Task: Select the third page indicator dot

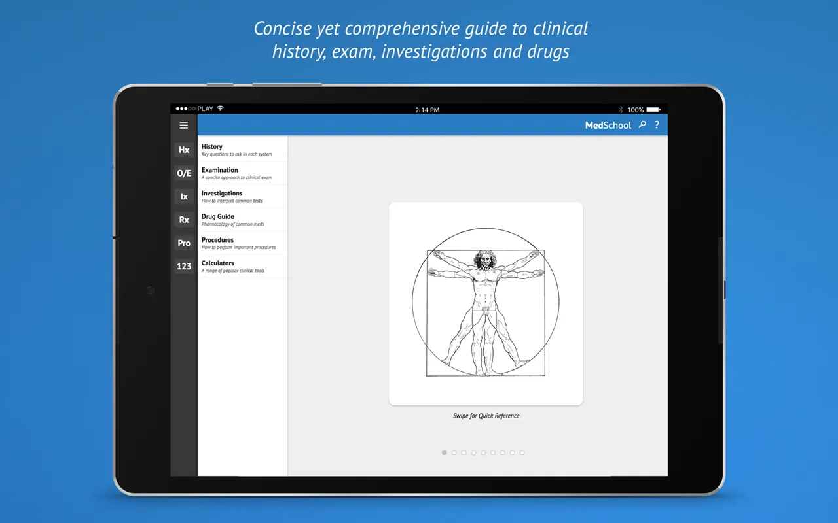Action: [x=464, y=452]
